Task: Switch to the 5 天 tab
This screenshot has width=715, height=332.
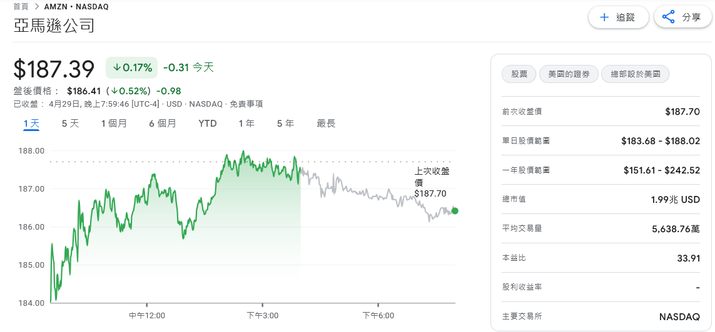Action: pos(70,124)
